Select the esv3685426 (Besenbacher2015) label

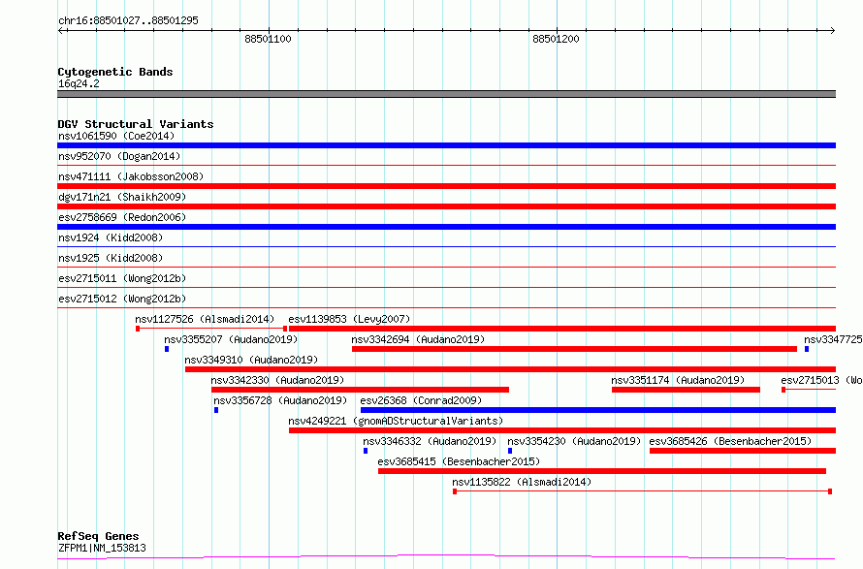[x=730, y=441]
